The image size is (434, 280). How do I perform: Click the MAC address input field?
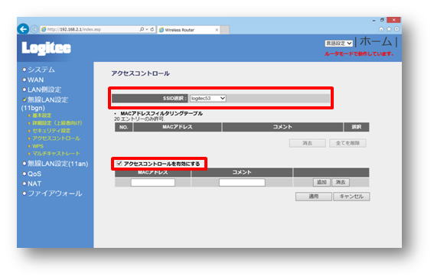[153, 182]
